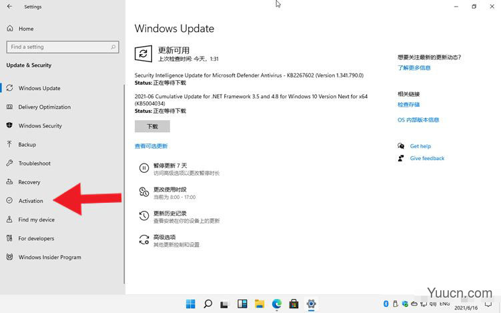Open the OS 内部版本信息 link
The height and width of the screenshot is (313, 501).
418,120
